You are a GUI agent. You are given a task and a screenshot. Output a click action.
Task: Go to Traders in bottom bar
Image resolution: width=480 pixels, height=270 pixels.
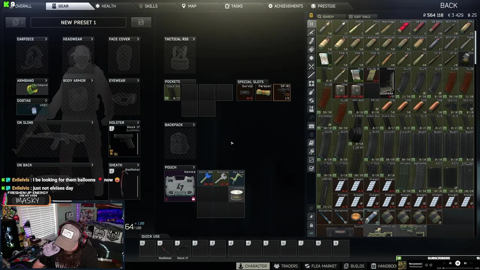click(286, 266)
